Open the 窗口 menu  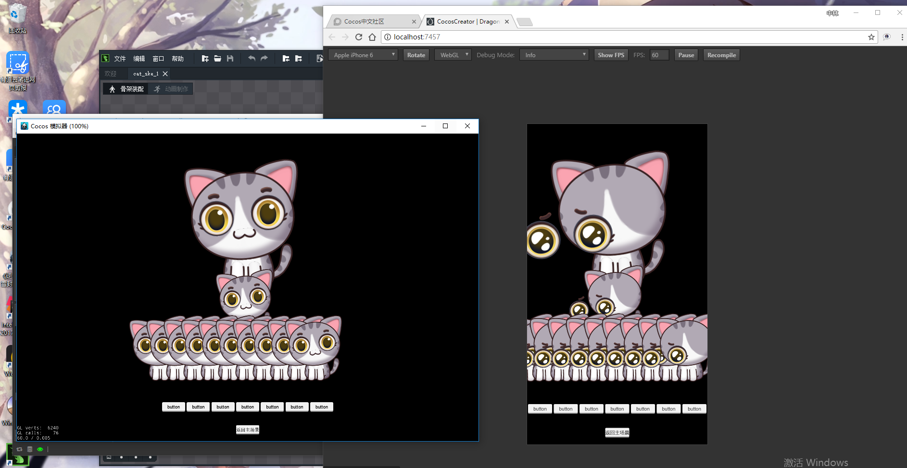(158, 59)
